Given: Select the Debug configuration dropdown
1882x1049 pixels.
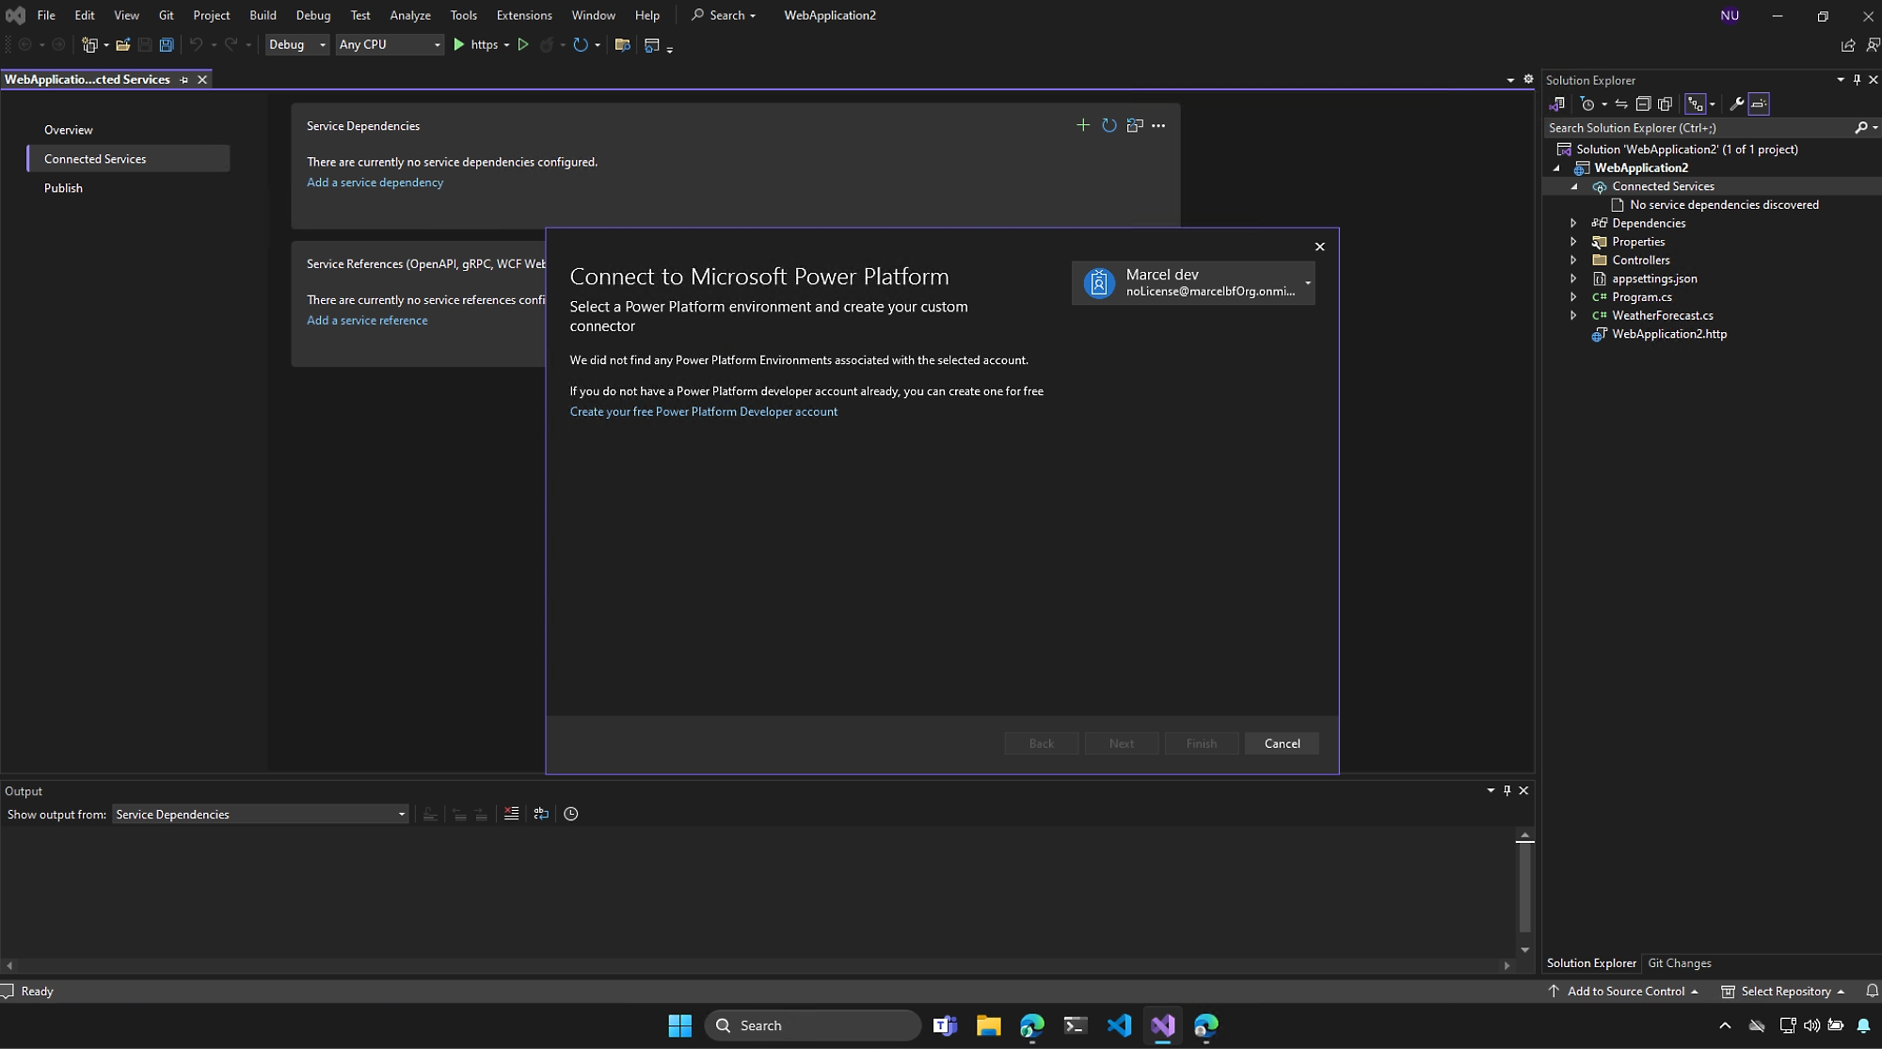Looking at the screenshot, I should (x=294, y=44).
